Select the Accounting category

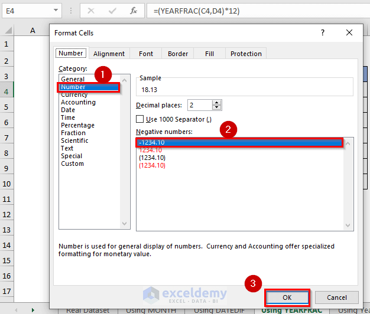tap(79, 102)
